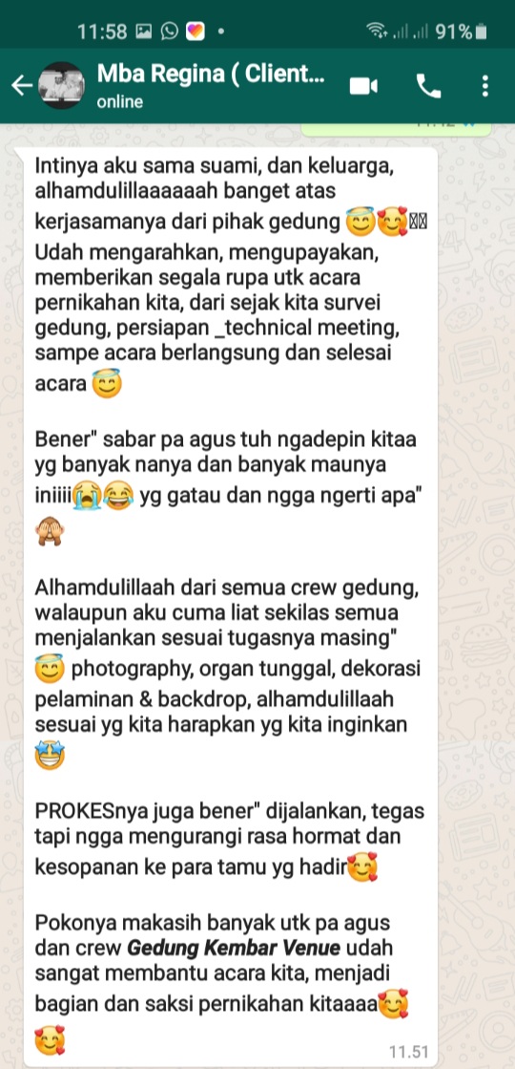This screenshot has height=1069, width=515.
Task: Tap the partially visible outgoing green bubble
Action: point(396,129)
